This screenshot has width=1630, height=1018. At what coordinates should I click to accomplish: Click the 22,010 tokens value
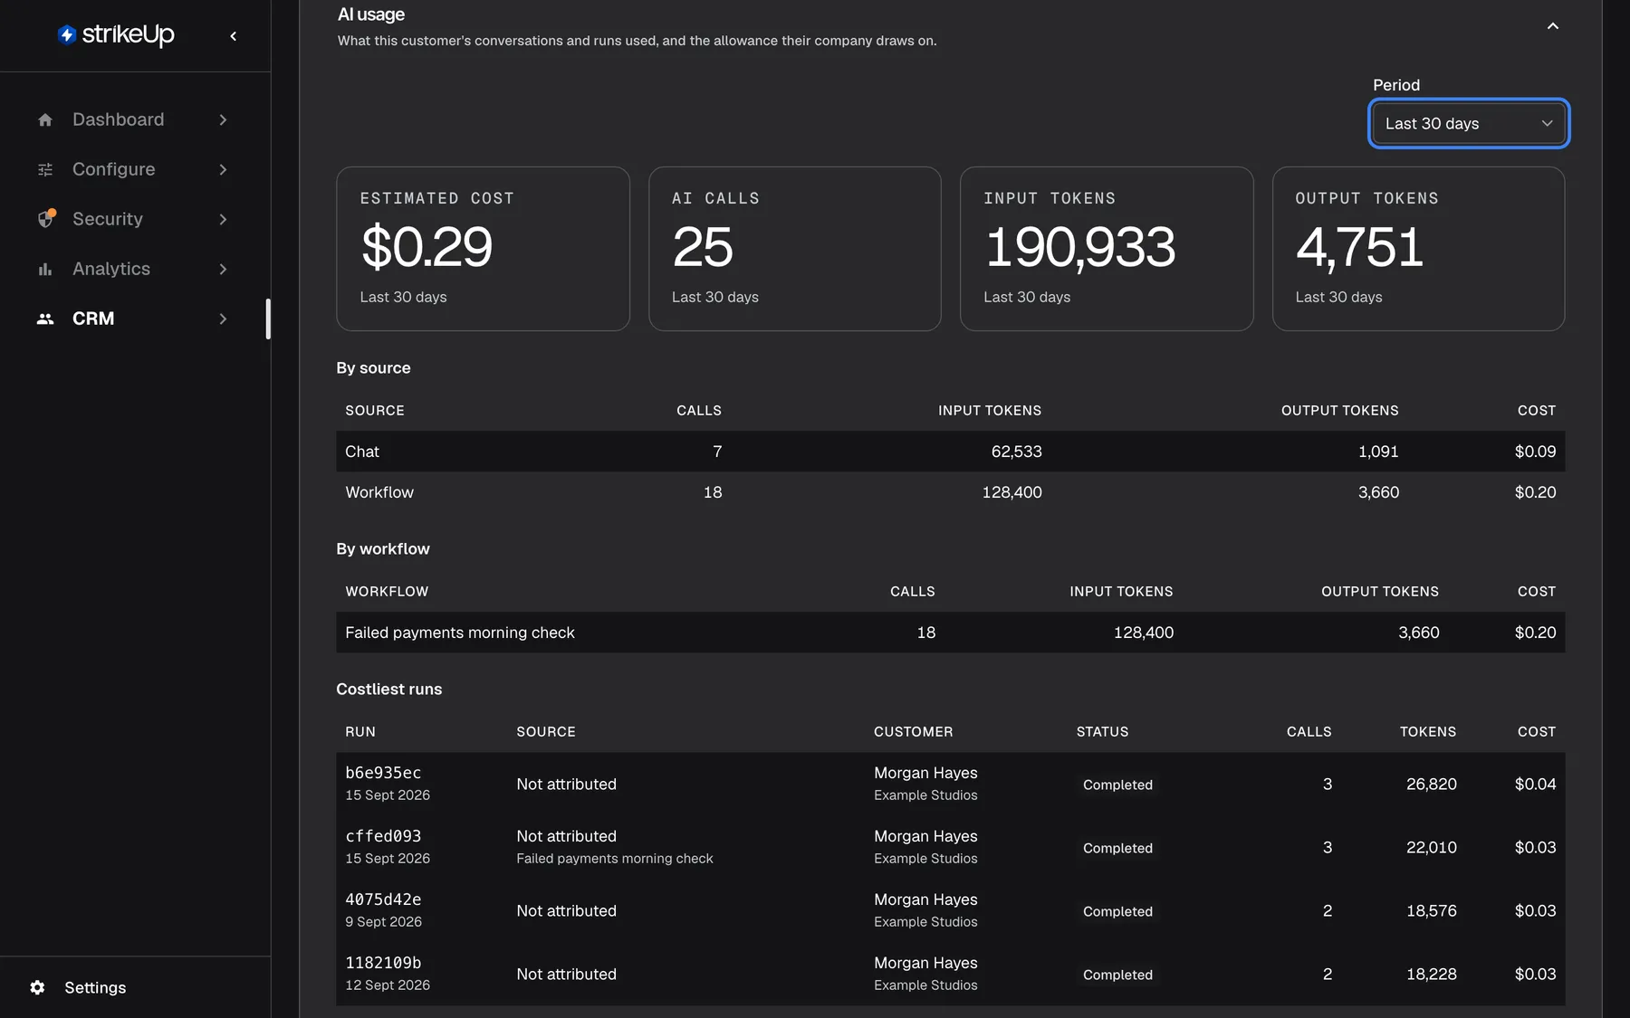[1431, 848]
